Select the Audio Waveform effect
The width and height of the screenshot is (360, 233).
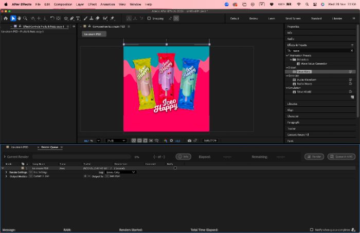click(307, 80)
